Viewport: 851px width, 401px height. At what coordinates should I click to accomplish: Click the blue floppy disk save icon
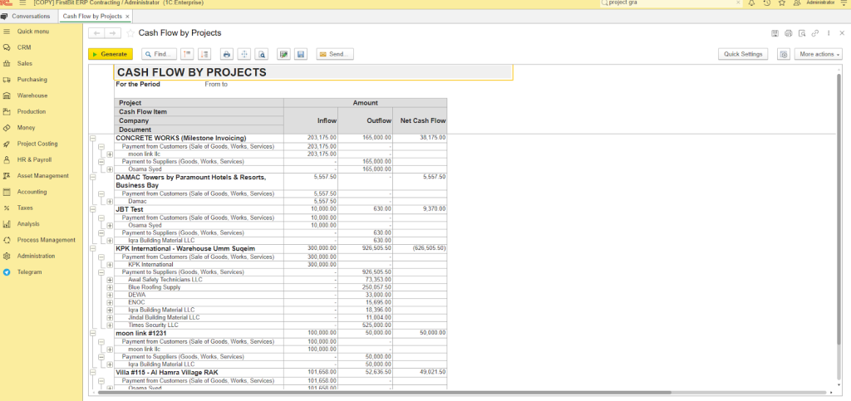[301, 54]
